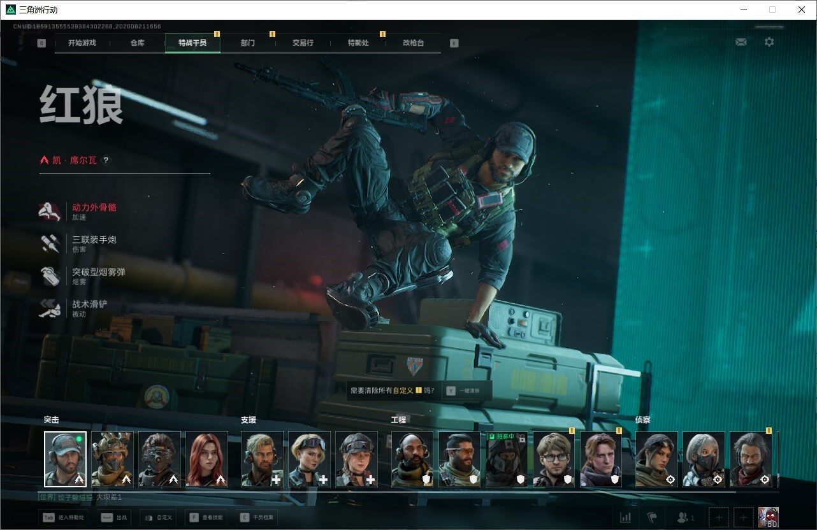Viewport: 817px width, 530px height.
Task: Click the question mark beside 凯·席尔瓦
Action: (106, 161)
